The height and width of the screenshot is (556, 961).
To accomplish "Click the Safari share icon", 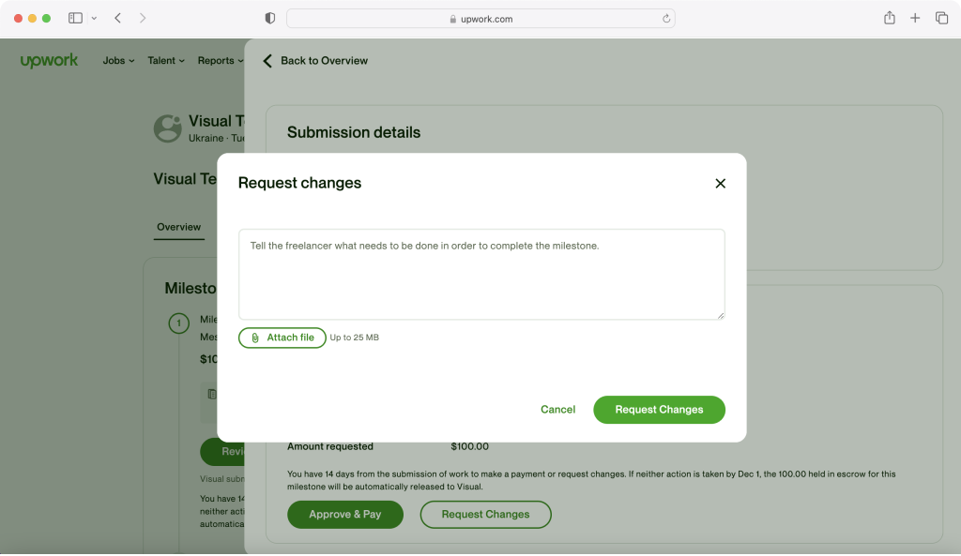I will click(x=889, y=18).
